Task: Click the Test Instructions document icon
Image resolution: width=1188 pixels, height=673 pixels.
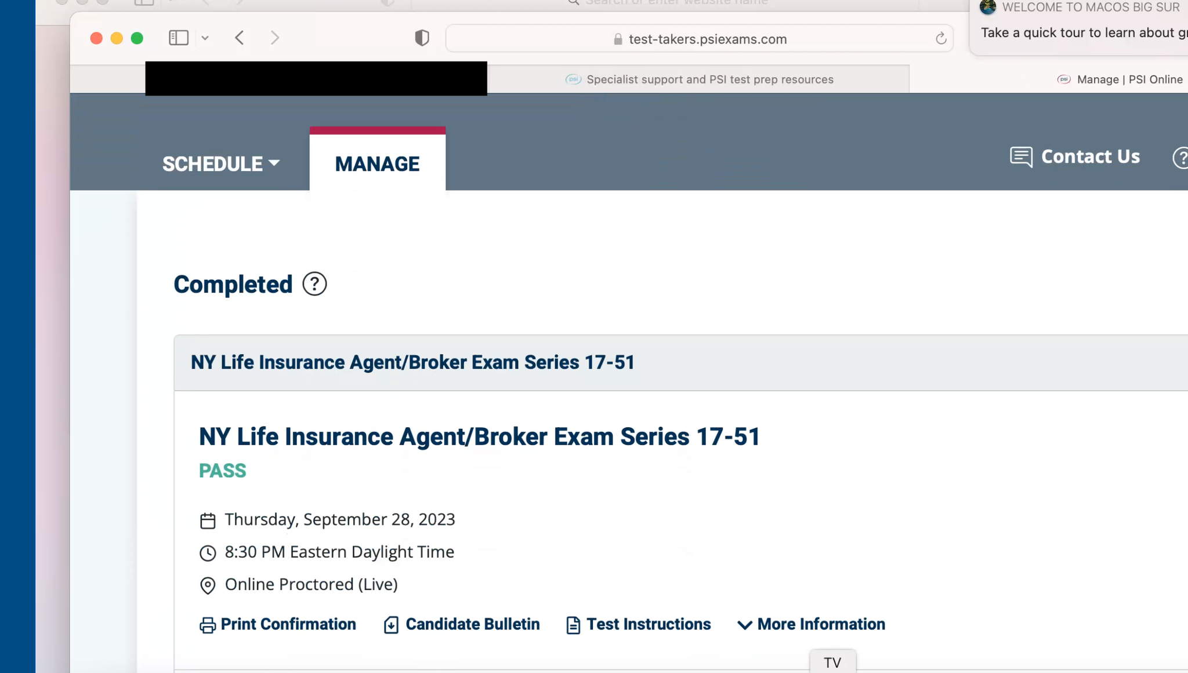Action: (572, 624)
